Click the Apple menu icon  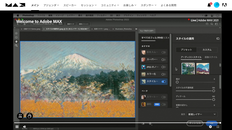[18, 15]
